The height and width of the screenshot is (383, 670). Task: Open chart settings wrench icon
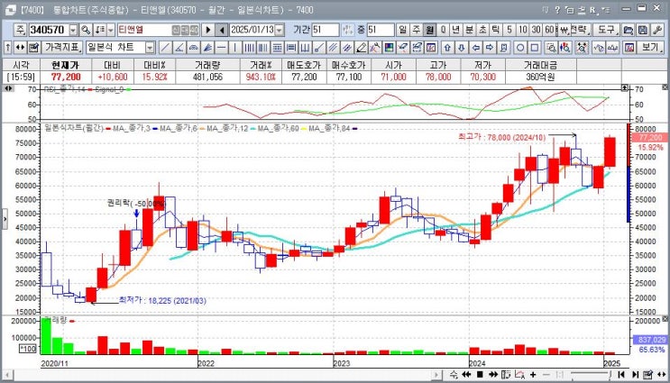coord(657,30)
